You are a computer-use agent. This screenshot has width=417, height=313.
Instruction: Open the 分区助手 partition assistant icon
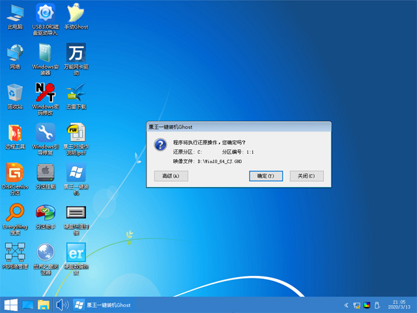coord(46,214)
